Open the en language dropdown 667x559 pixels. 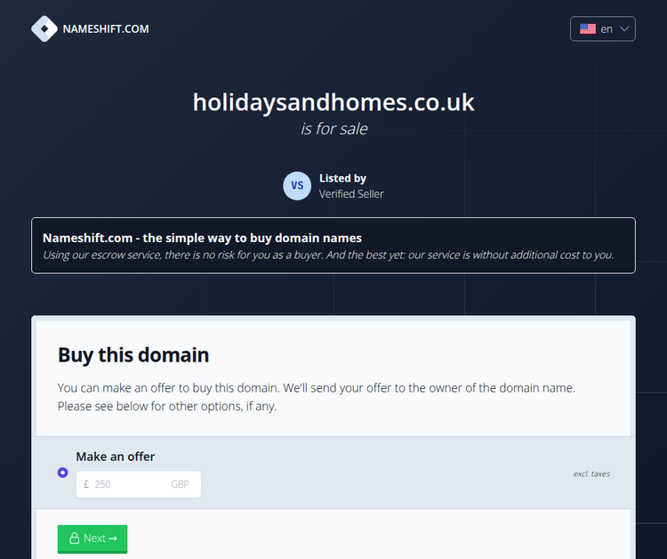click(x=603, y=28)
